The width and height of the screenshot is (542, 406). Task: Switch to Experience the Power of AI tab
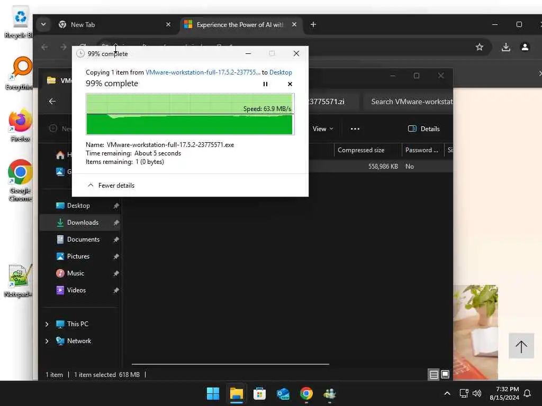(241, 24)
